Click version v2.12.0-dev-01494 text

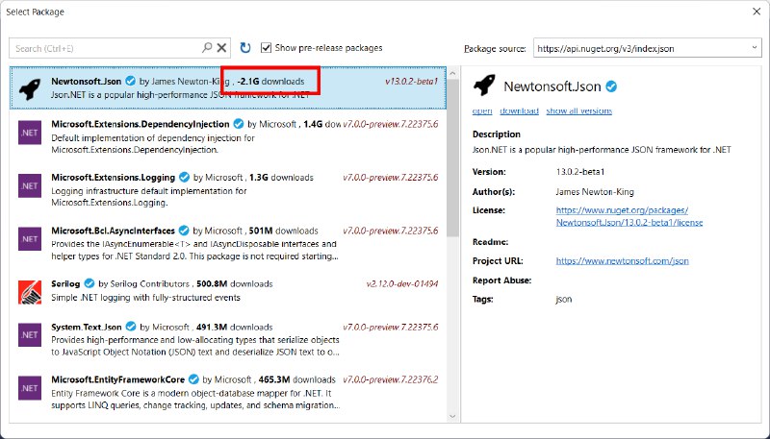pyautogui.click(x=402, y=283)
